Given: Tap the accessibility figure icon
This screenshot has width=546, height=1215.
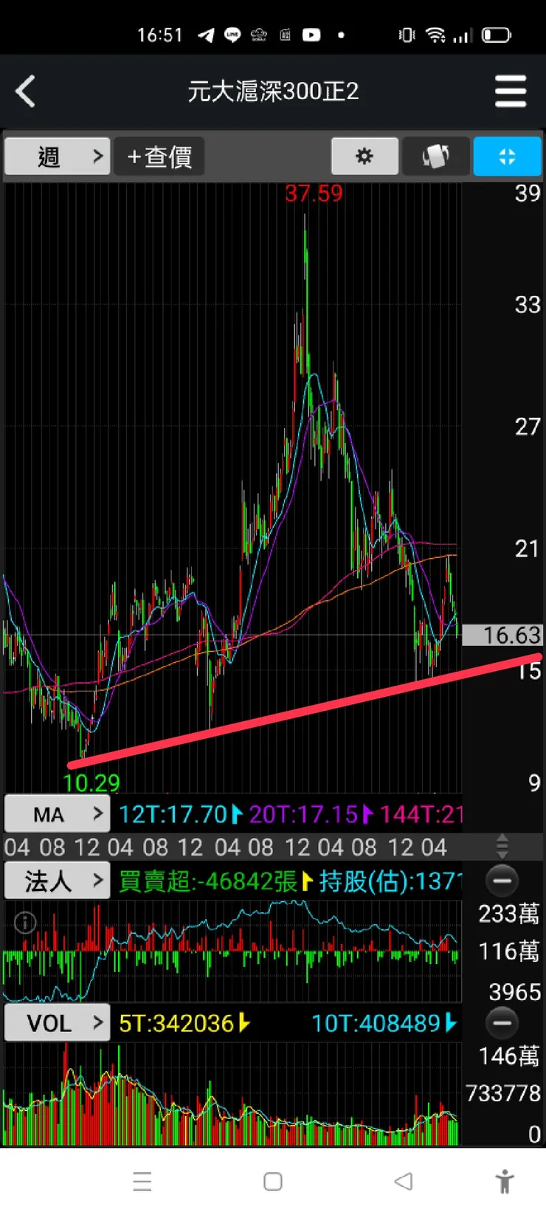Looking at the screenshot, I should 505,1181.
